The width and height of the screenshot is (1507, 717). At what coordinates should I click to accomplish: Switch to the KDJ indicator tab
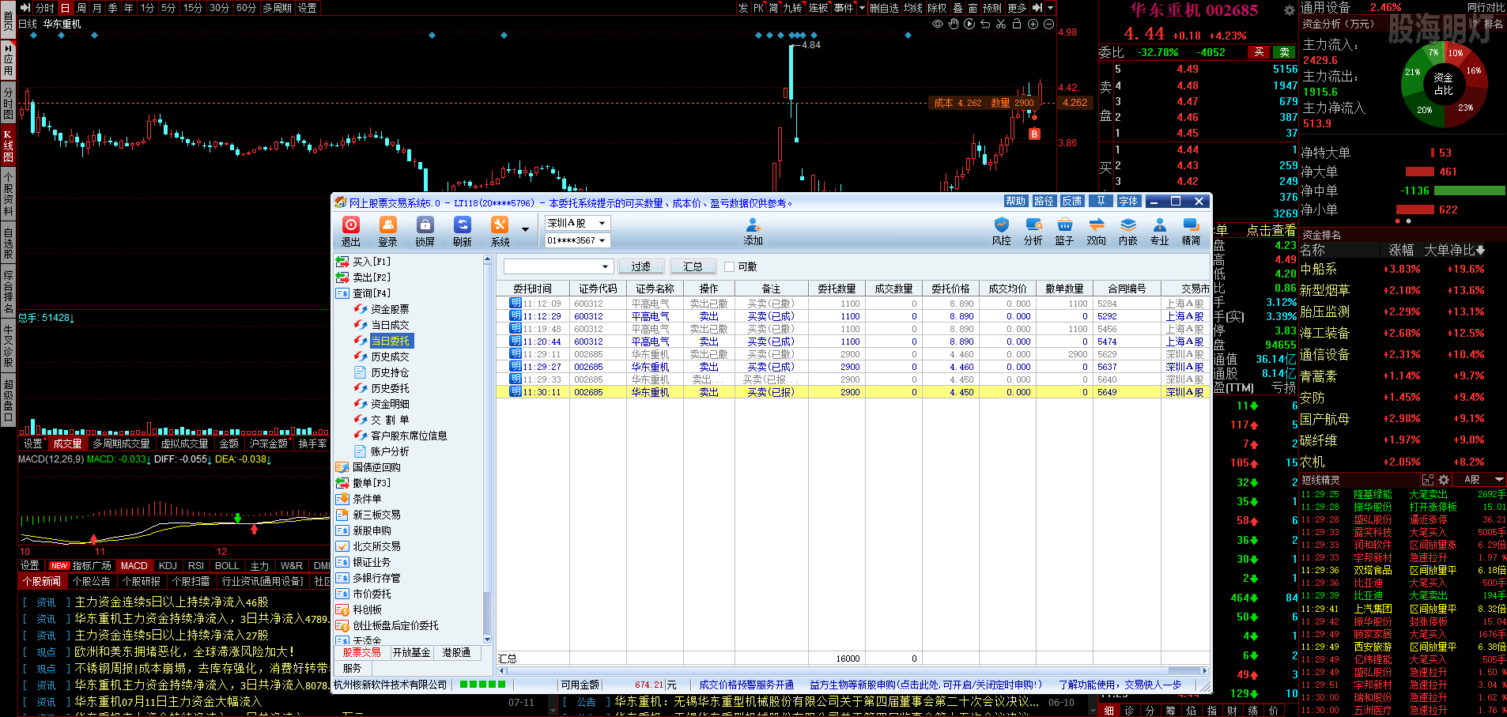click(x=168, y=565)
